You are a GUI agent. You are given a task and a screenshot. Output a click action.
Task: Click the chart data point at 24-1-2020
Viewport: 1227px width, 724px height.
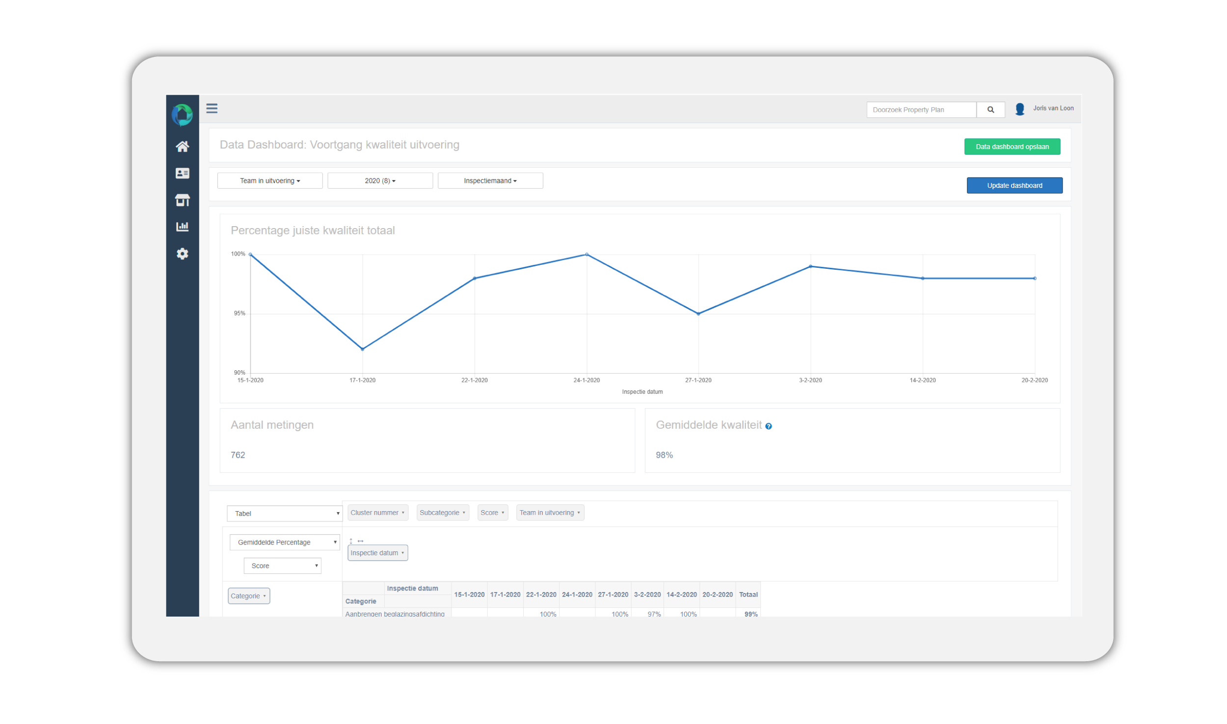pos(587,255)
